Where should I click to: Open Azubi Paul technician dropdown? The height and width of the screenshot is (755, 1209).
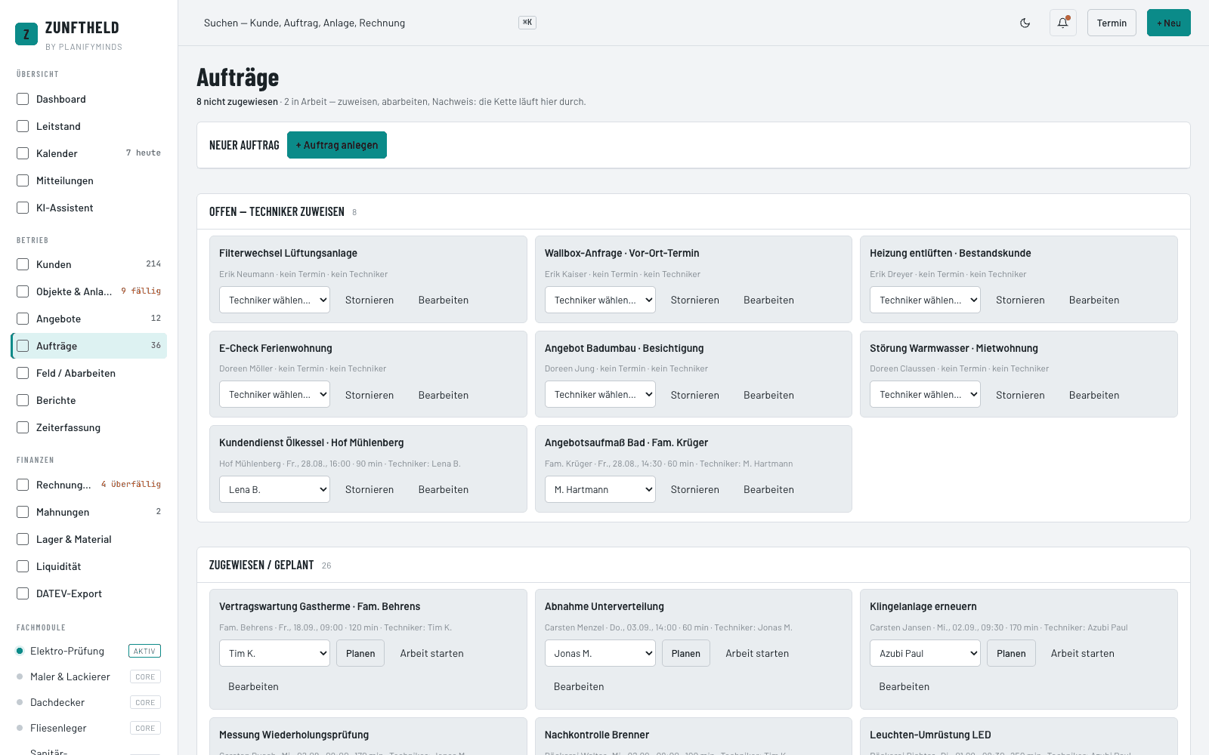tap(925, 653)
